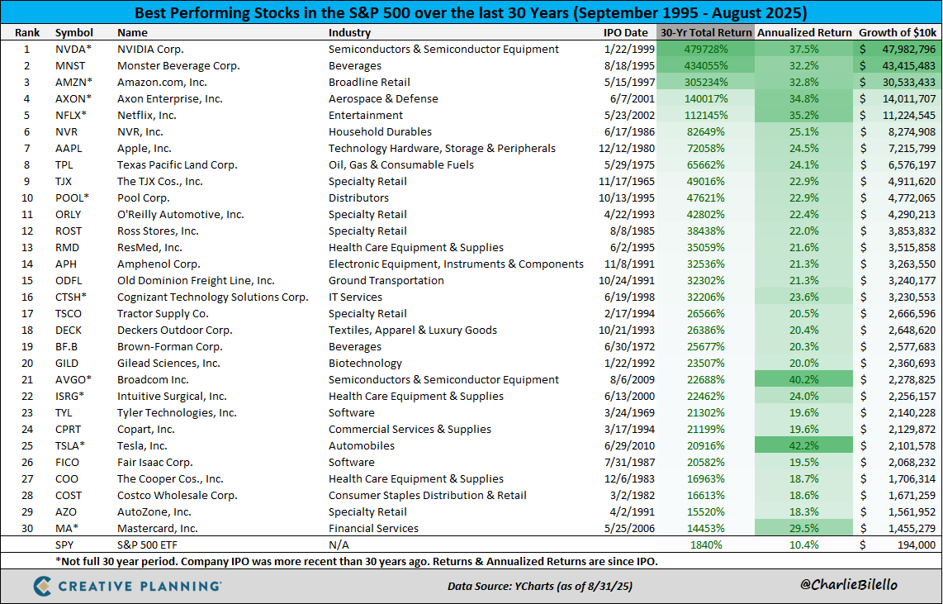Screen dimensions: 943x604
Task: Click the IPO Date column header
Action: tap(625, 33)
